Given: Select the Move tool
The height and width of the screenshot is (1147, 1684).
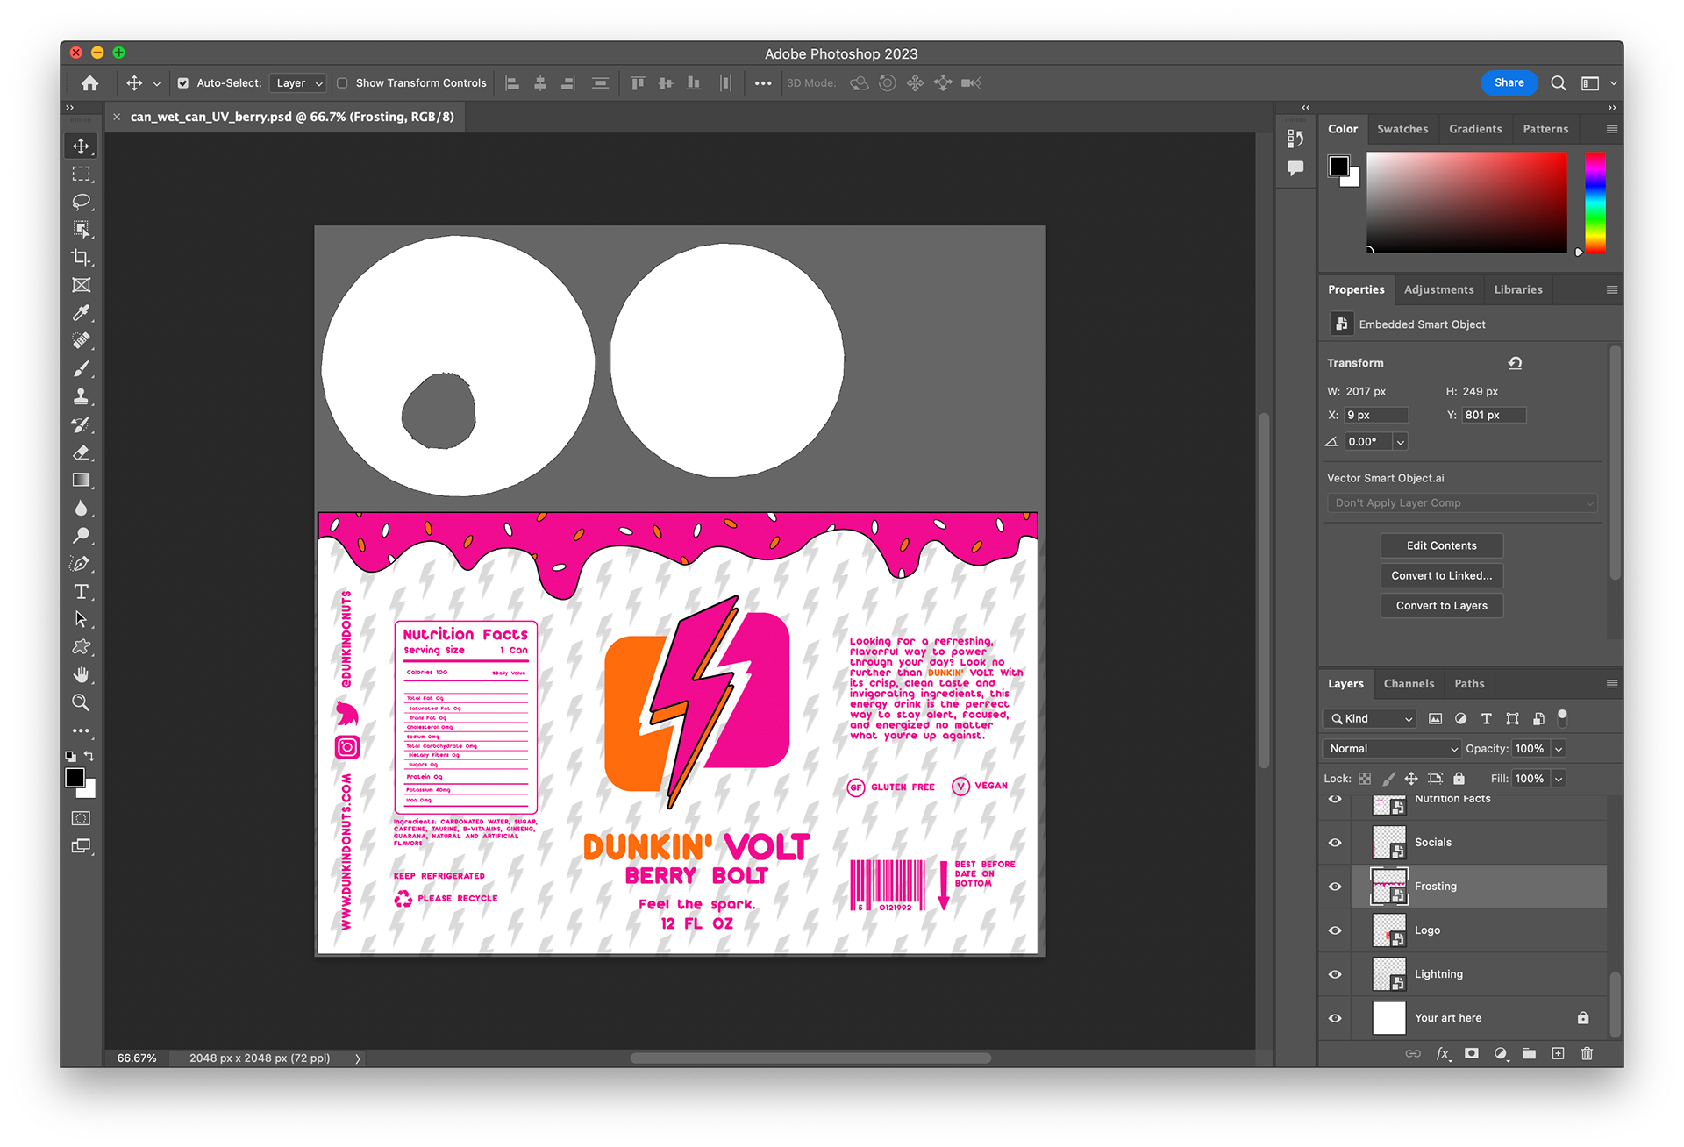Looking at the screenshot, I should (81, 146).
